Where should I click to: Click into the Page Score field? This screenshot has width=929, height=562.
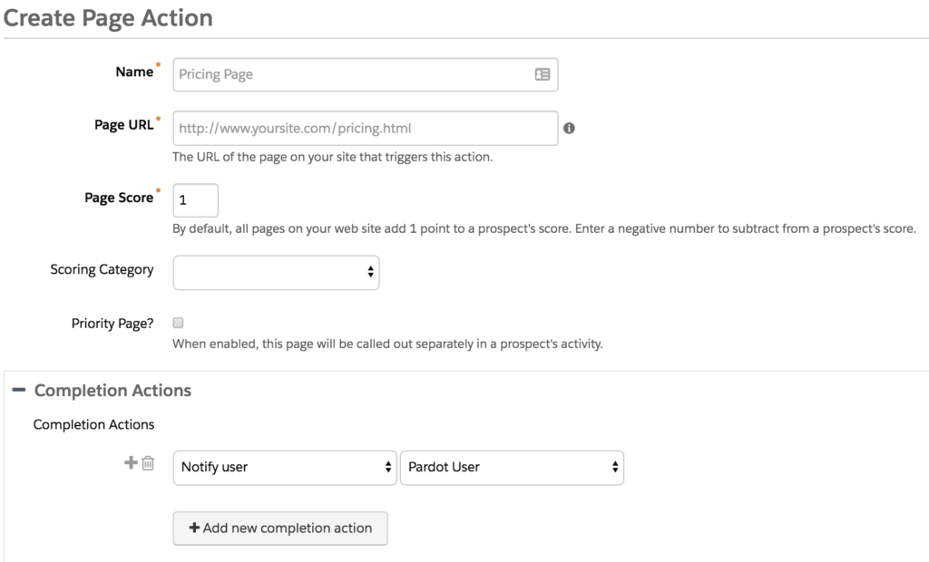pos(195,200)
